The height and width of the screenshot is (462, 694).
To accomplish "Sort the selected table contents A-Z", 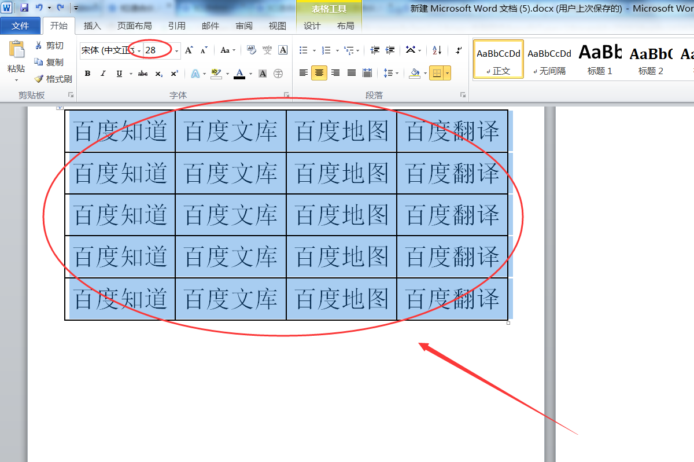I will [437, 50].
